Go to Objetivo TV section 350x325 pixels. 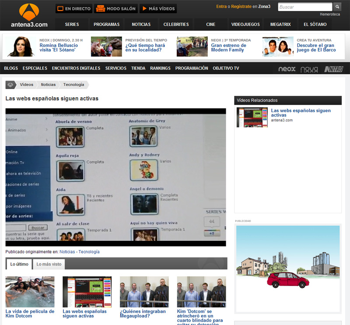click(x=226, y=68)
